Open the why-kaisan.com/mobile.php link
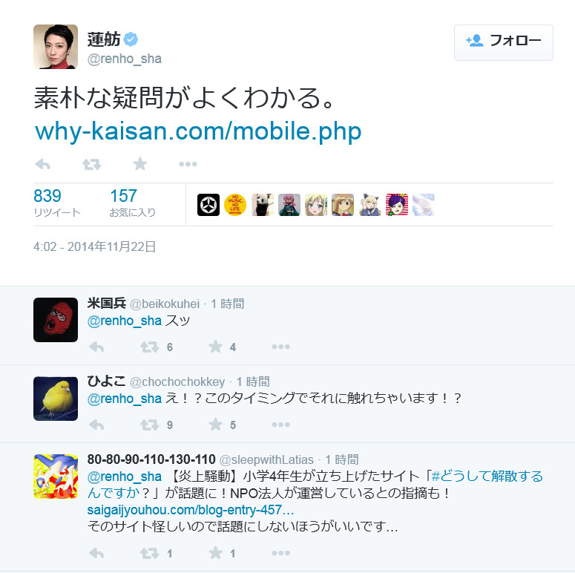 pyautogui.click(x=198, y=131)
